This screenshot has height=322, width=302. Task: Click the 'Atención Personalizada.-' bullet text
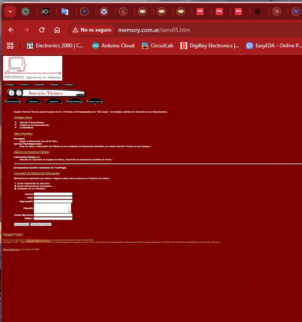tap(32, 122)
